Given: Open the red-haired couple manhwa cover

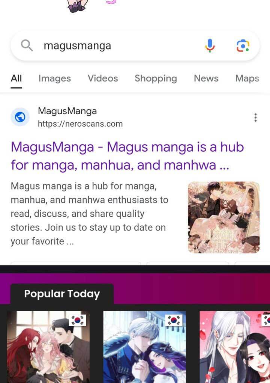Looking at the screenshot, I should pyautogui.click(x=48, y=347).
